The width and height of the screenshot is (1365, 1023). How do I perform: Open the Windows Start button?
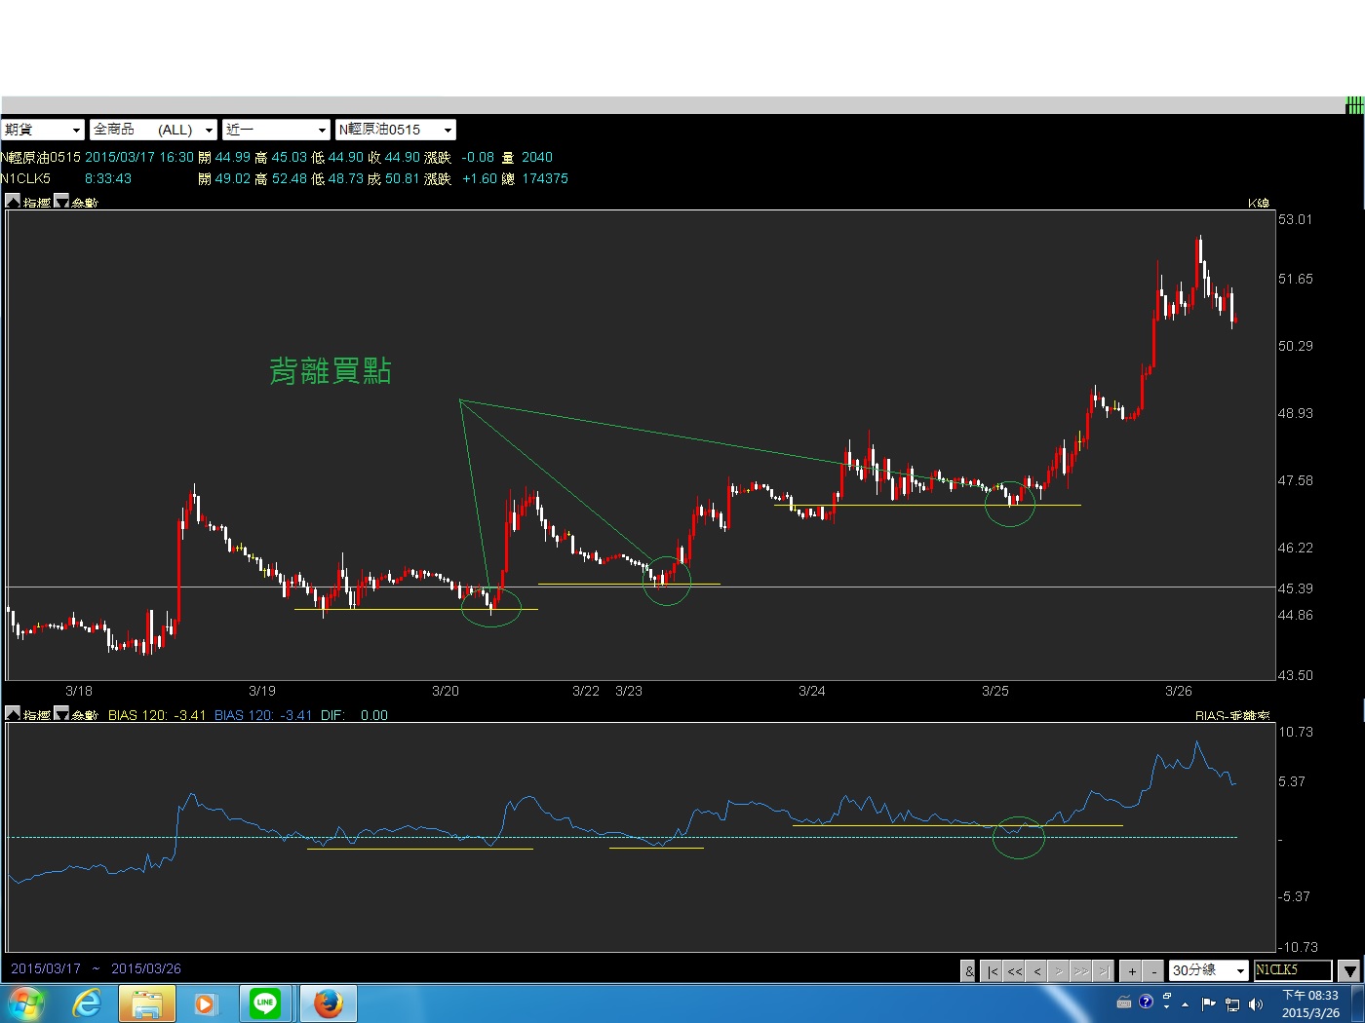[x=25, y=1004]
